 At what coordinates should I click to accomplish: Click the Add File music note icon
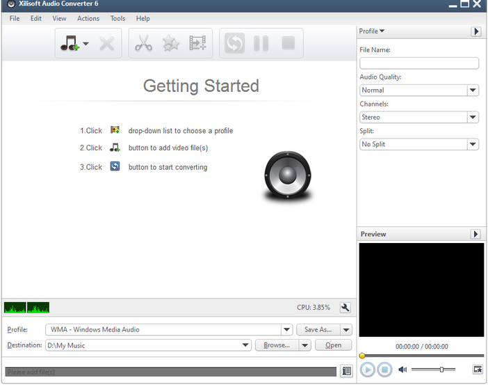click(70, 43)
